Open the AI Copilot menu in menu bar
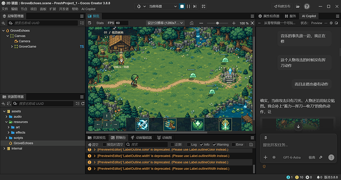This screenshot has width=341, height=180. pyautogui.click(x=88, y=9)
